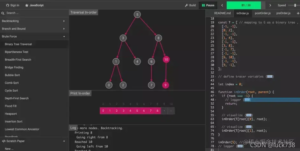Viewport: 300px width, 151px height.
Task: Click highlighted tree node 9
Action: tap(166, 85)
